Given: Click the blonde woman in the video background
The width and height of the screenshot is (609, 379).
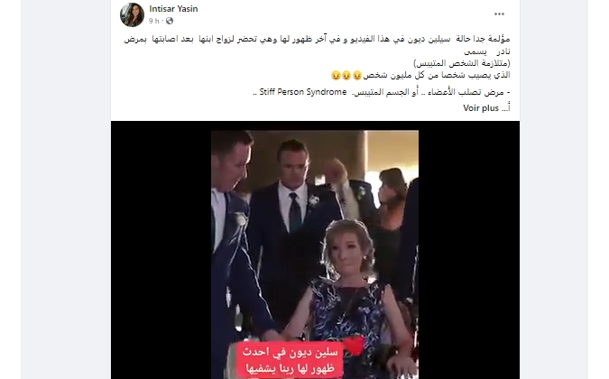Looking at the screenshot, I should pyautogui.click(x=392, y=217).
